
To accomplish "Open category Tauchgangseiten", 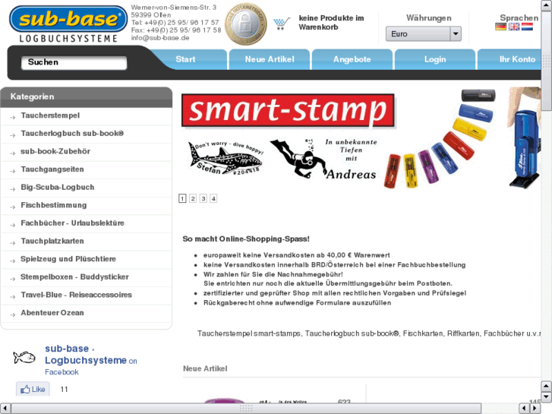I will 52,169.
